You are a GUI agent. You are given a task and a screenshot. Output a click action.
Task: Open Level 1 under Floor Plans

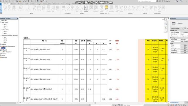(6, 24)
